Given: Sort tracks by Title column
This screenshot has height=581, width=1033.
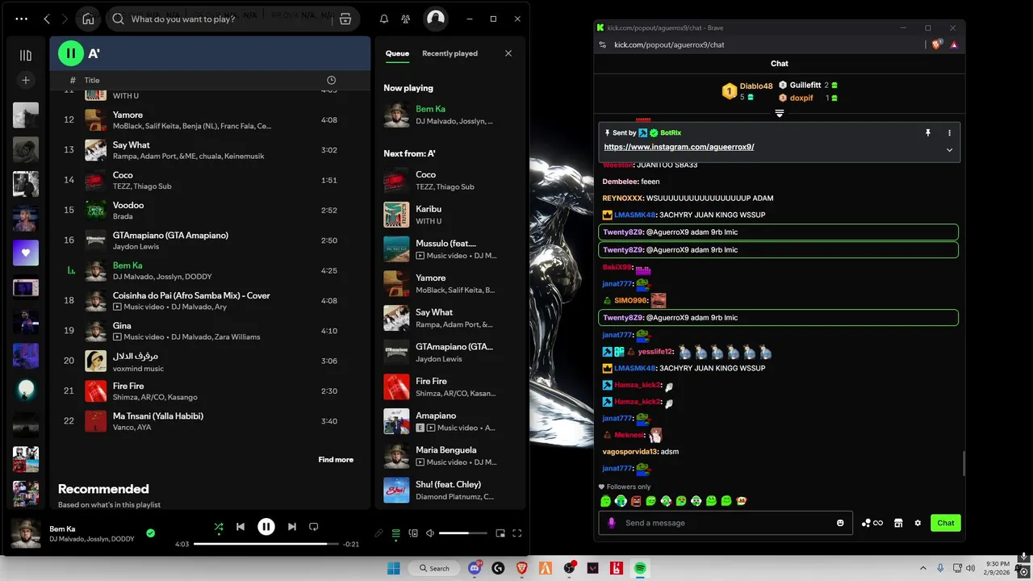Looking at the screenshot, I should [92, 80].
